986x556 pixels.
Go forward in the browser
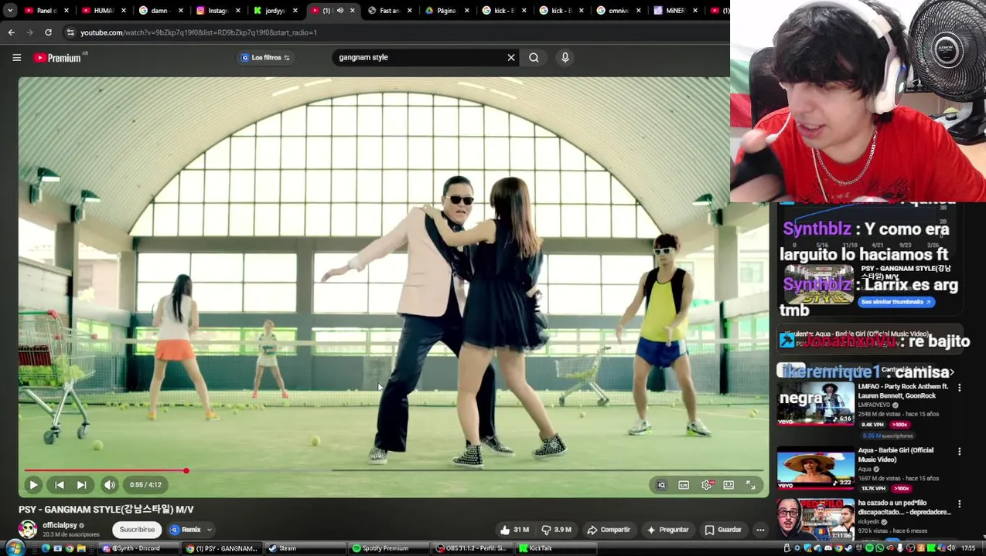pos(29,32)
